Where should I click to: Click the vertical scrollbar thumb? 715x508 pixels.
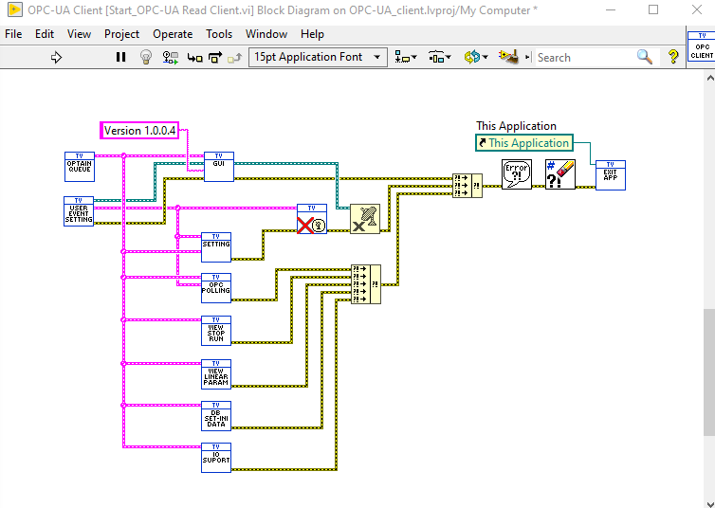click(709, 372)
